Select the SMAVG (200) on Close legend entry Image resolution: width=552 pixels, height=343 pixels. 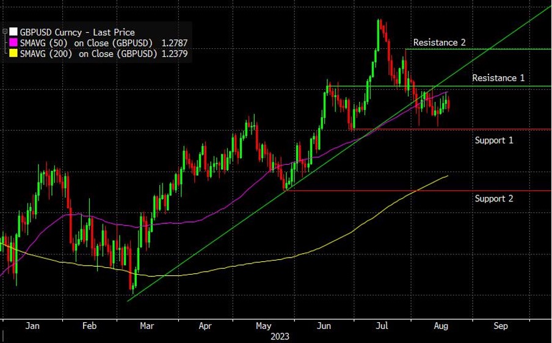click(x=89, y=54)
